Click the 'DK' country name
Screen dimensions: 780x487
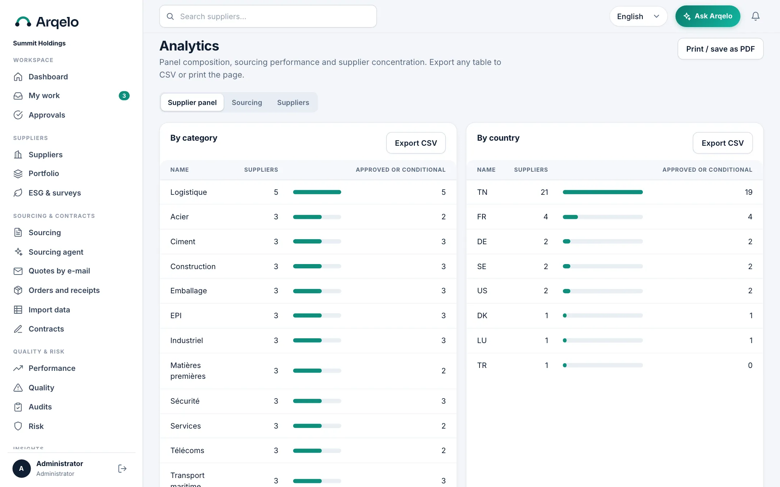482,316
